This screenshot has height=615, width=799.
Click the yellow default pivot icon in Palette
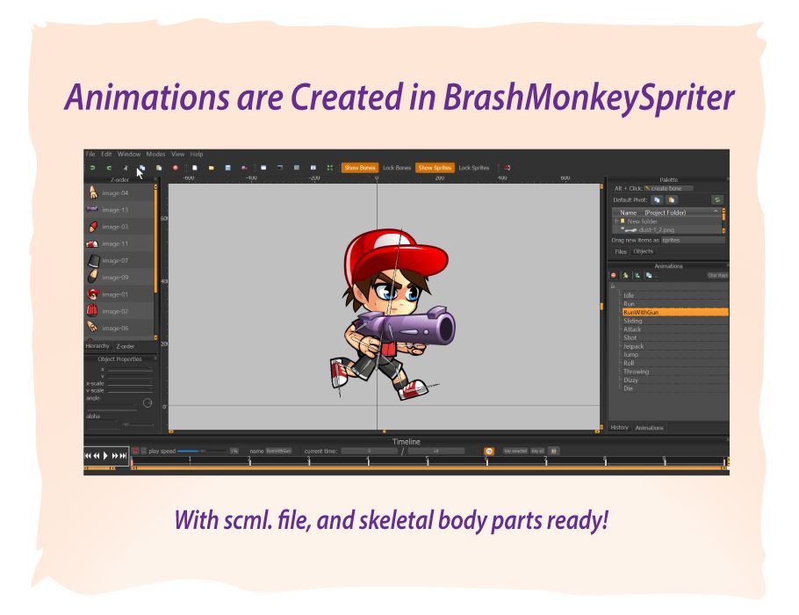coord(672,200)
